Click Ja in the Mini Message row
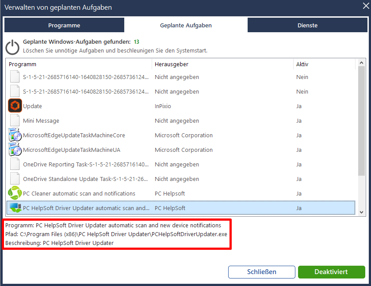Image resolution: width=371 pixels, height=286 pixels. click(x=299, y=120)
